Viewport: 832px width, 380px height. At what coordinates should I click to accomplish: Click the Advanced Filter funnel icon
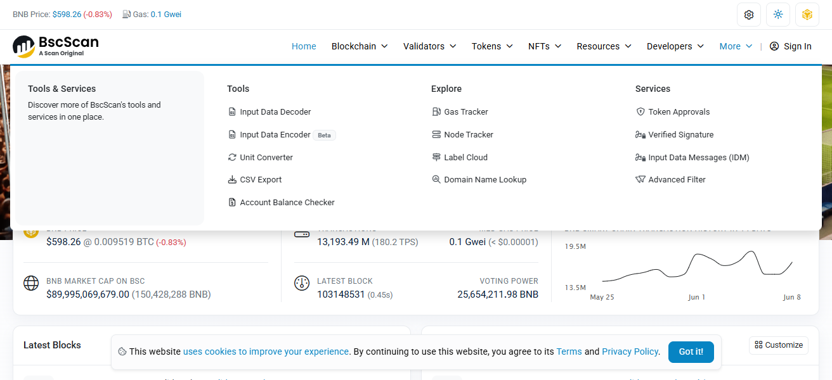[x=640, y=180]
